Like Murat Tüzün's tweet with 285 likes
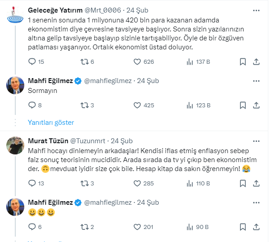This screenshot has height=242, width=271. (x=138, y=183)
